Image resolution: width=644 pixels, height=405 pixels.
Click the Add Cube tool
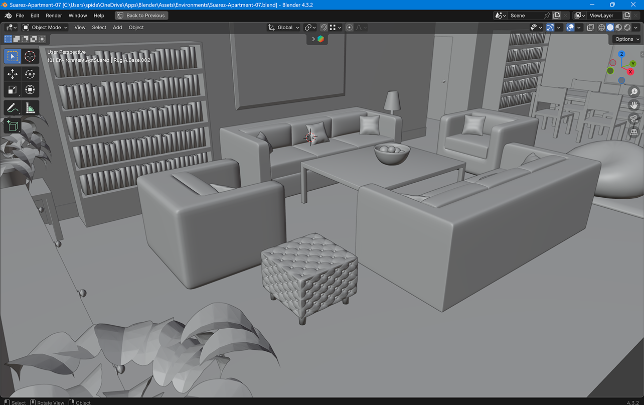(x=13, y=125)
